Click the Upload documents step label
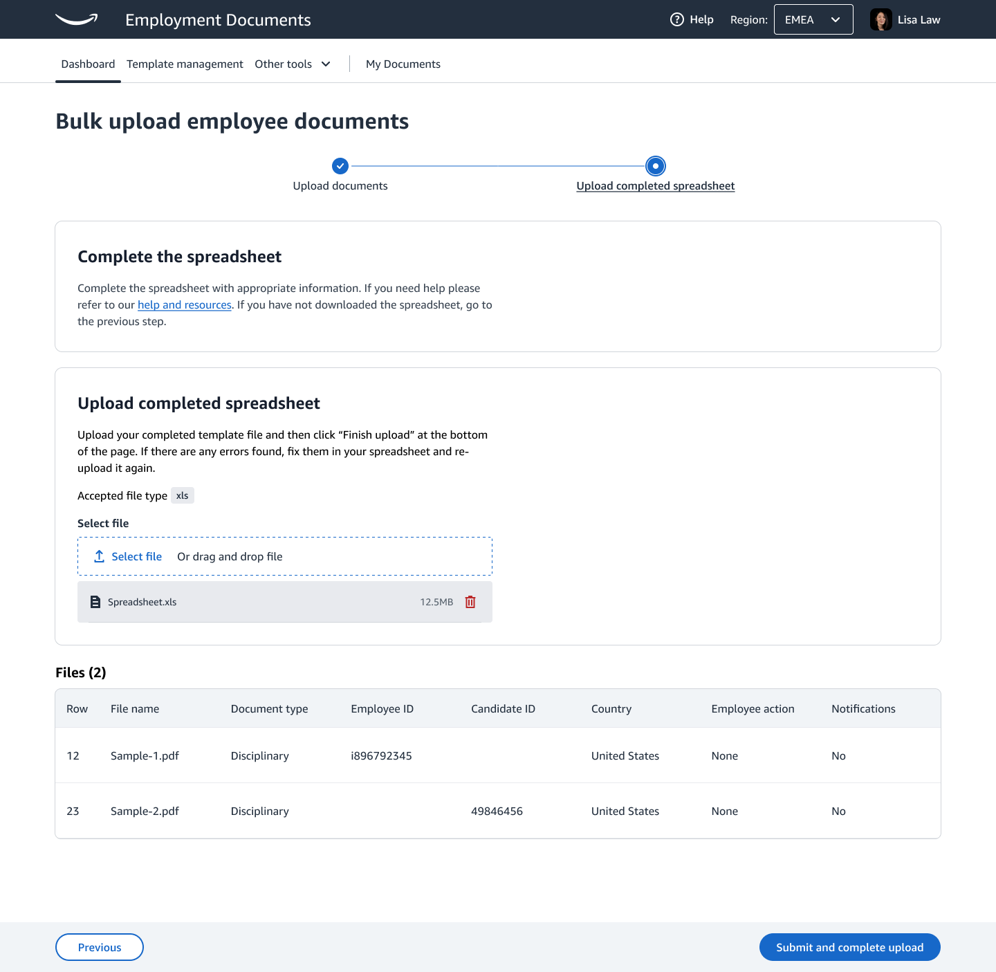The height and width of the screenshot is (972, 996). click(340, 185)
